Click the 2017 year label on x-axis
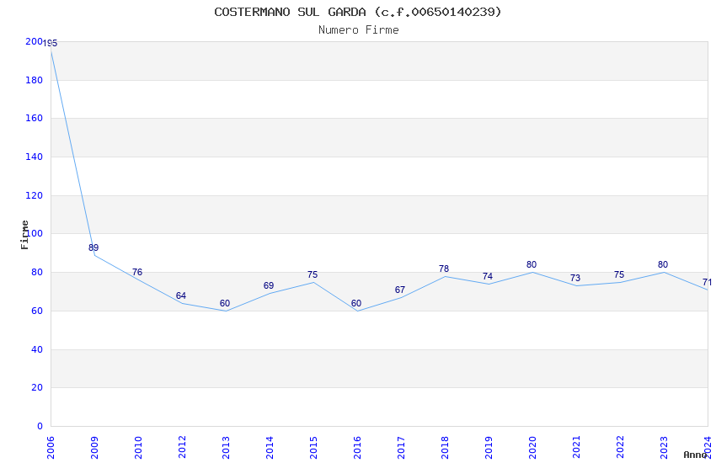 [401, 448]
